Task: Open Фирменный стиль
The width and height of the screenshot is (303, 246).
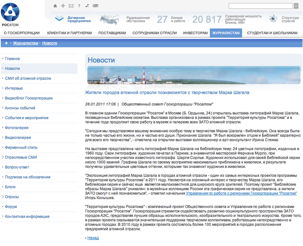Action: [x=21, y=147]
